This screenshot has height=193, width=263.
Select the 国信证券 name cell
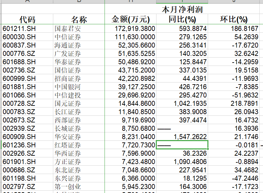79,70
